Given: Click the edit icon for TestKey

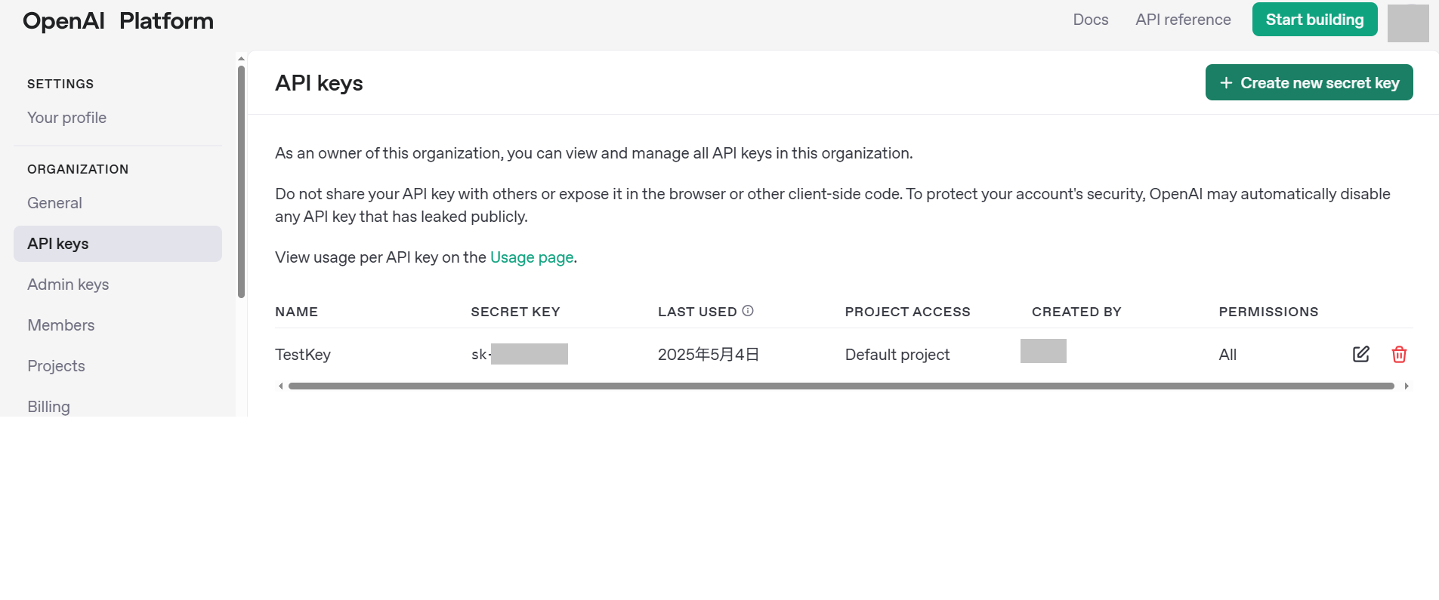Looking at the screenshot, I should 1360,354.
